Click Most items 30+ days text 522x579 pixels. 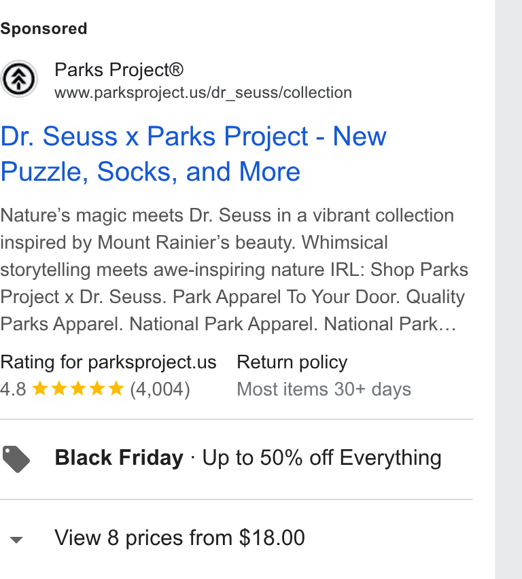click(x=324, y=389)
